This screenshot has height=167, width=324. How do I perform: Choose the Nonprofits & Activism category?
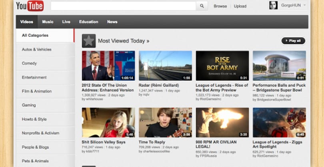coord(45,133)
